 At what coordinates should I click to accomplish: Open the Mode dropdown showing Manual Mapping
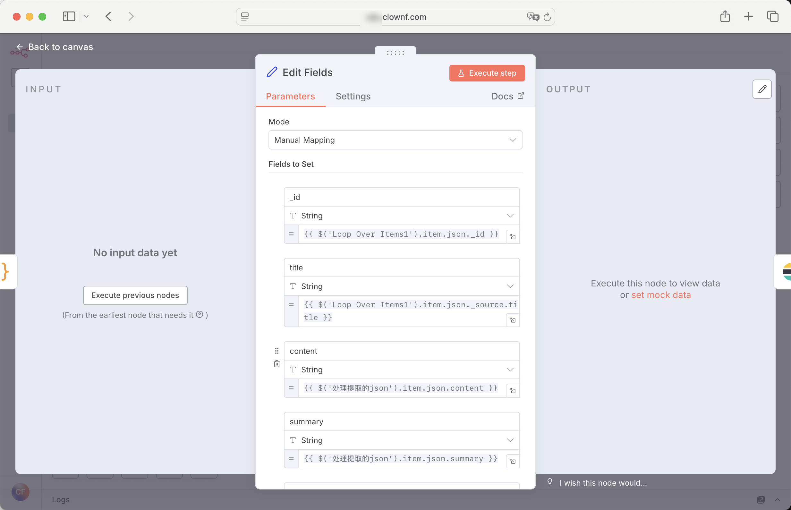pos(395,140)
